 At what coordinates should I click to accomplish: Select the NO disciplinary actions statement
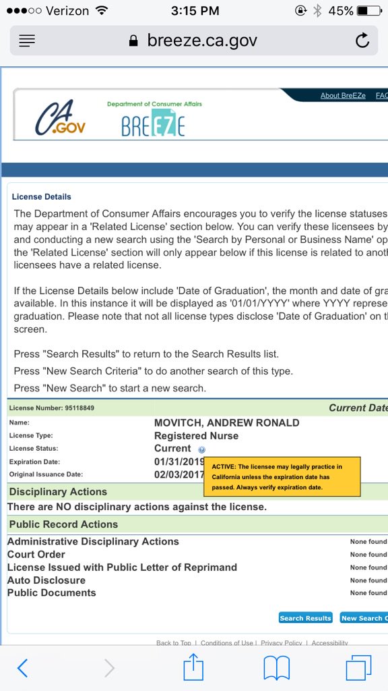click(137, 507)
